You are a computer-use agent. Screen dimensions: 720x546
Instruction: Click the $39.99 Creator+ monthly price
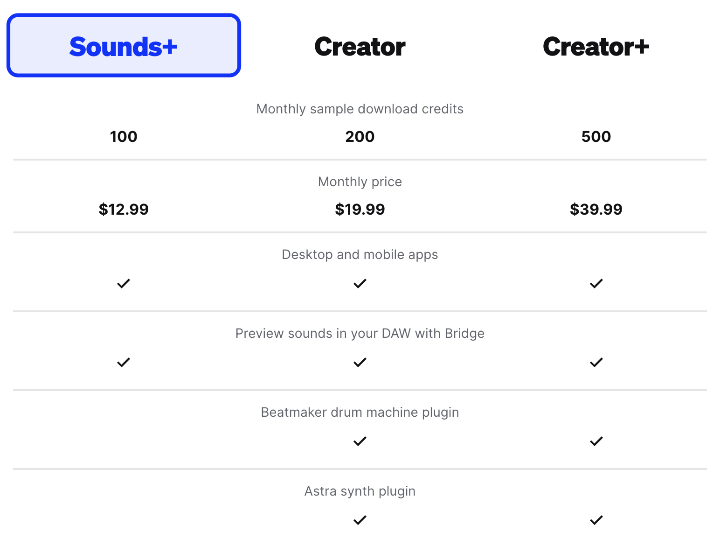click(595, 209)
